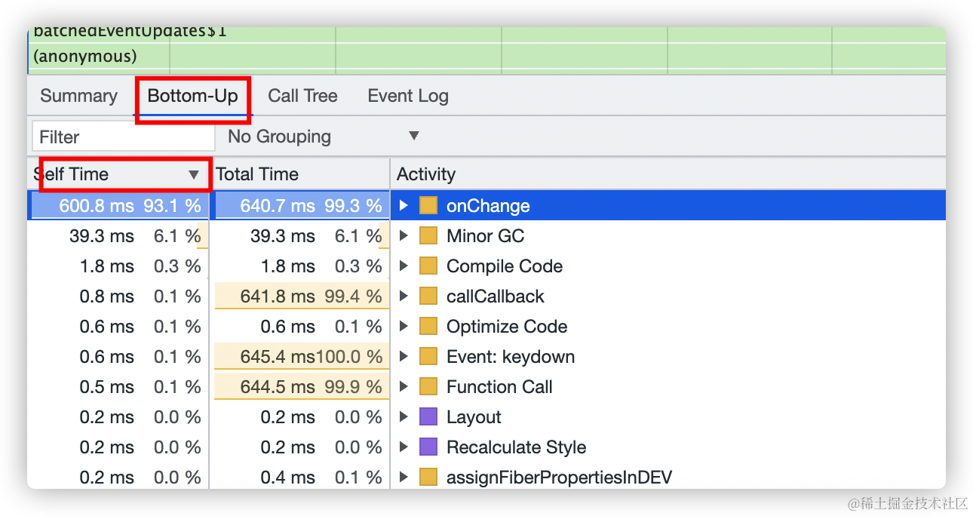Click the purple icon beside Recalculate Style

pos(428,447)
